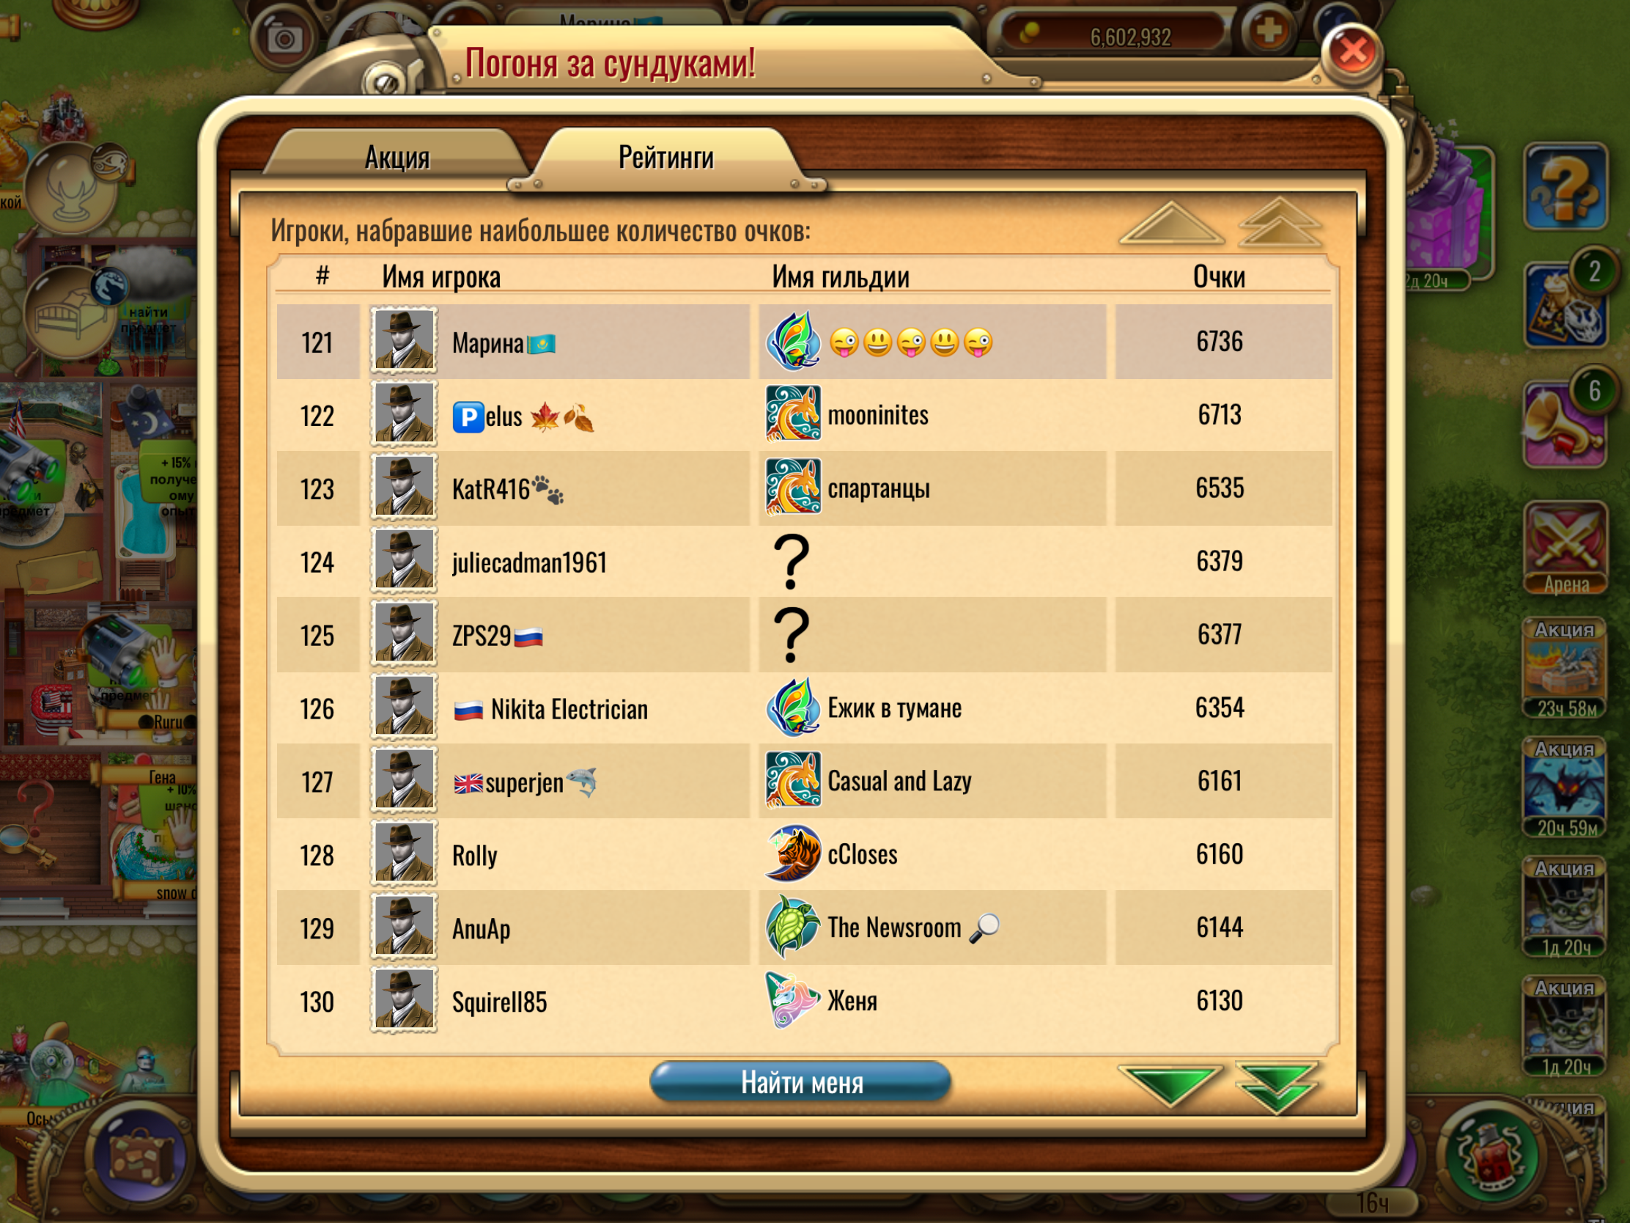Page up one step in the ranking list

point(1171,224)
